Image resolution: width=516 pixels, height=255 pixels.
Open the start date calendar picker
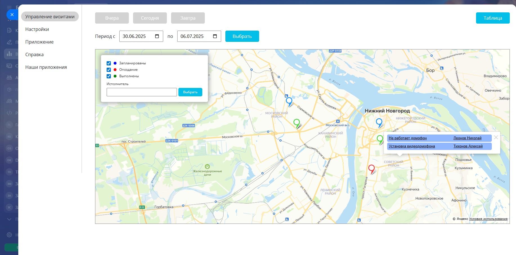pyautogui.click(x=157, y=36)
